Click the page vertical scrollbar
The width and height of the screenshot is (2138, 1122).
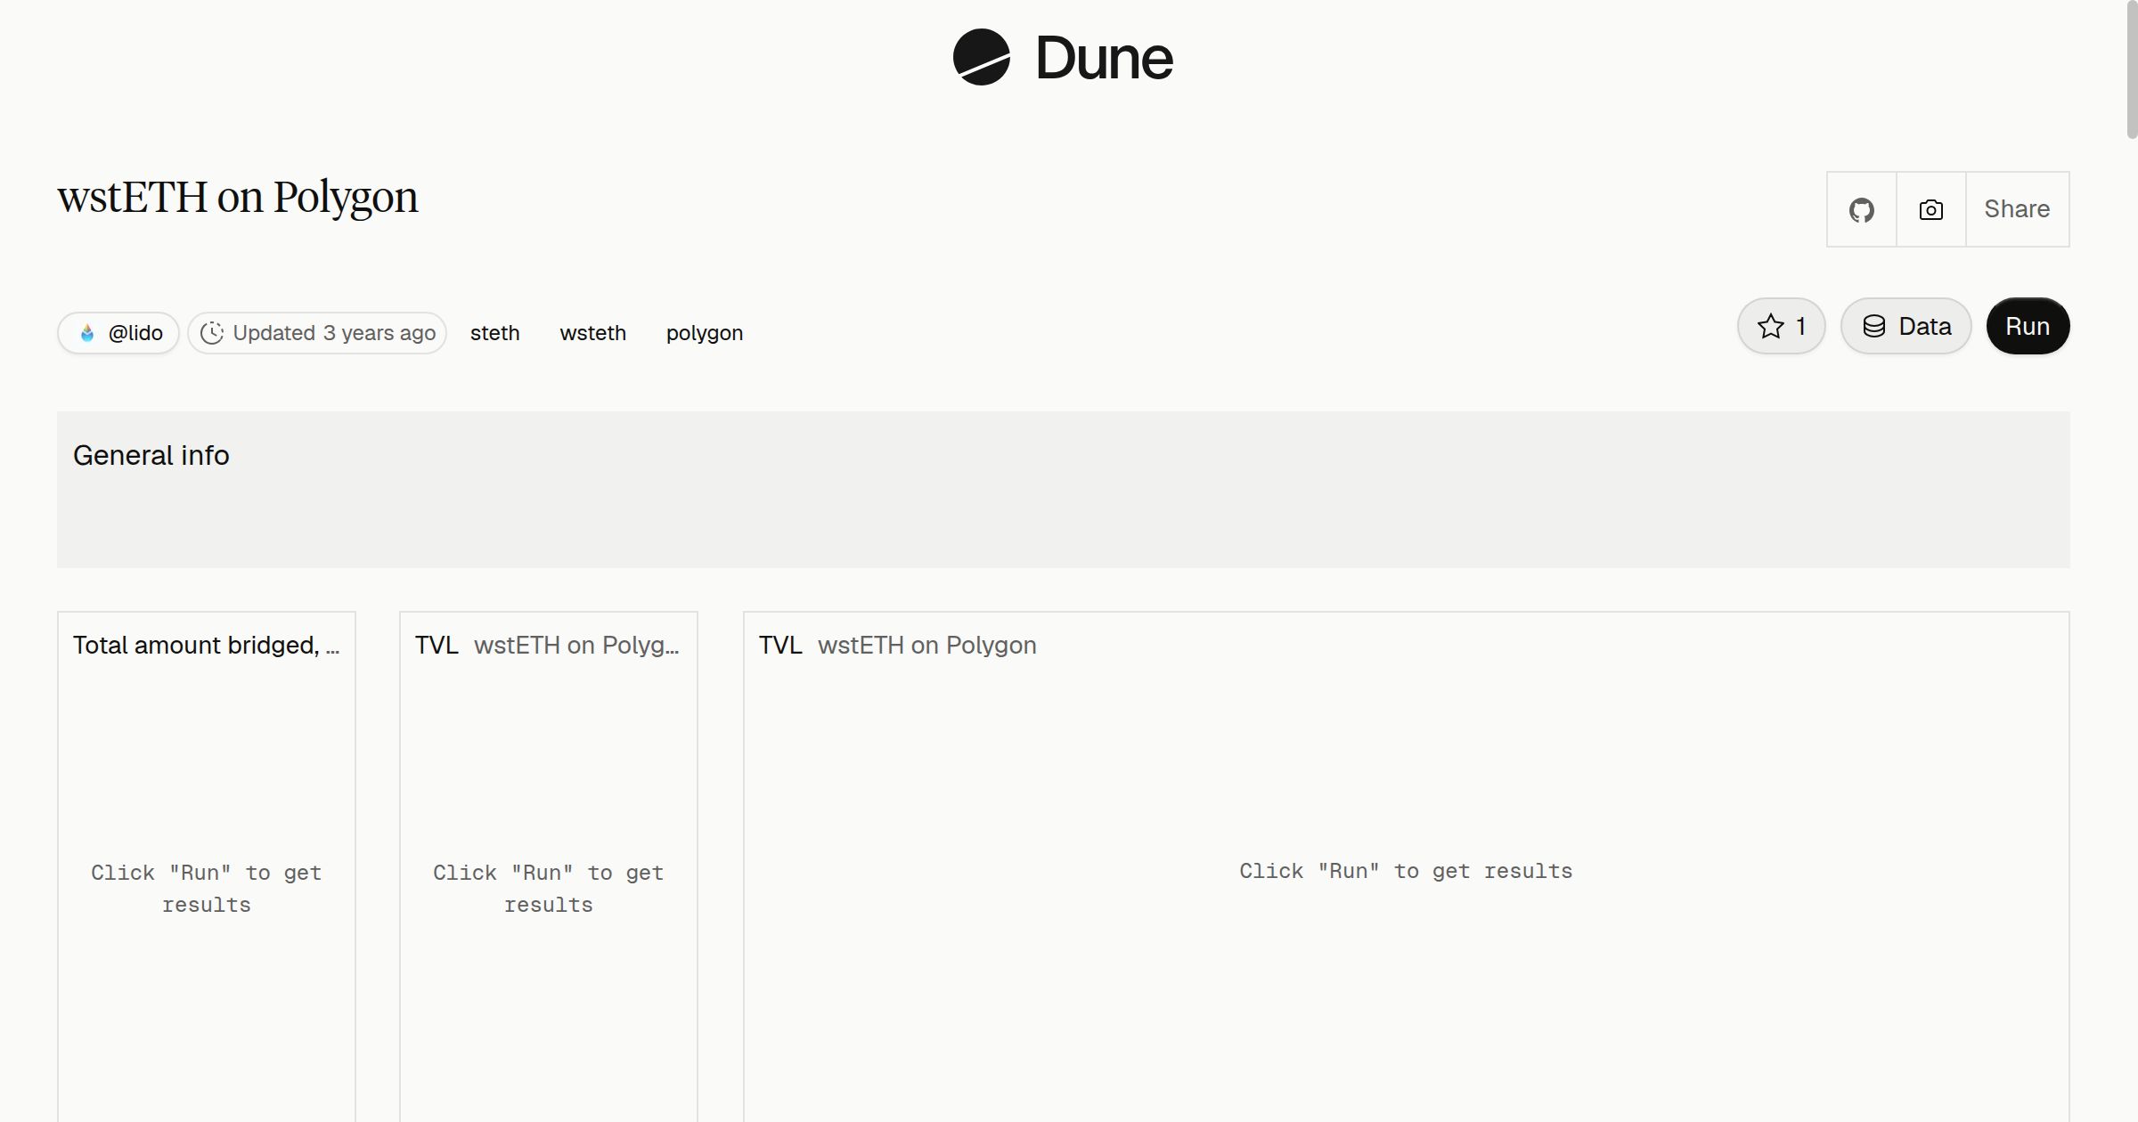(2132, 69)
